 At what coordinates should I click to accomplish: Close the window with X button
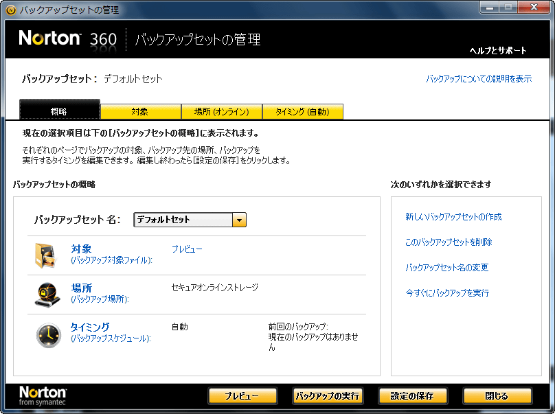(534, 7)
